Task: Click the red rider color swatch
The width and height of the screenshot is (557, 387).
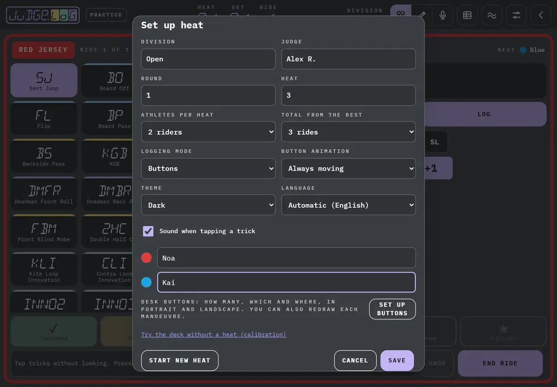Action: (146, 258)
